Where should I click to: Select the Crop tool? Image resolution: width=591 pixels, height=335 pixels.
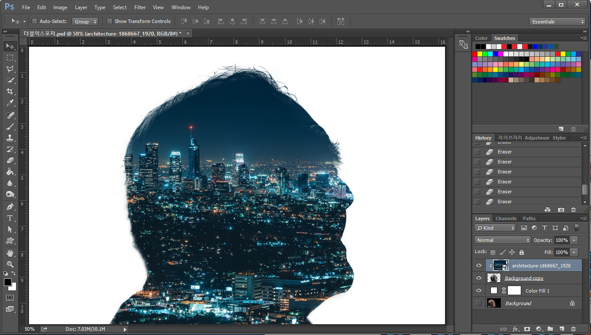[10, 91]
